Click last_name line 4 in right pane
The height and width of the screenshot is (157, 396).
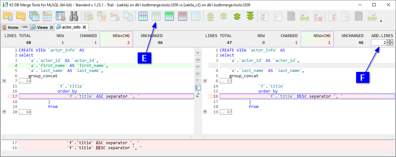pos(267,71)
